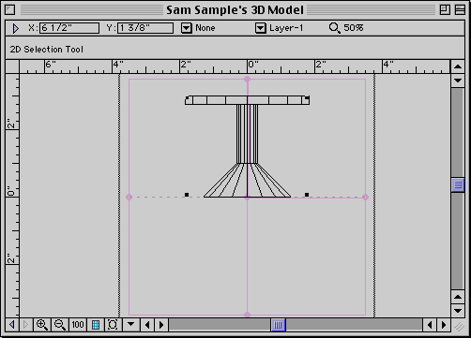Viewport: 471px width, 338px height.
Task: Click the fit-to-window icon
Action: pos(113,325)
